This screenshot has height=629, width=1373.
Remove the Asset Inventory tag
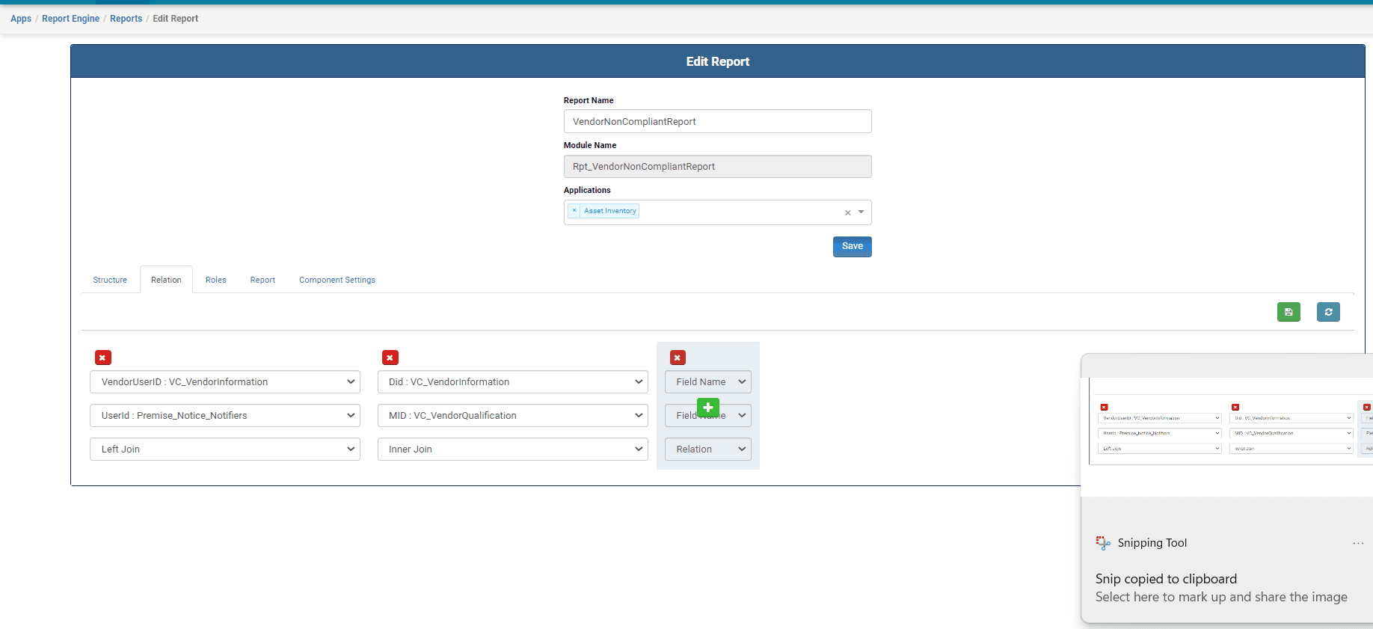coord(574,211)
